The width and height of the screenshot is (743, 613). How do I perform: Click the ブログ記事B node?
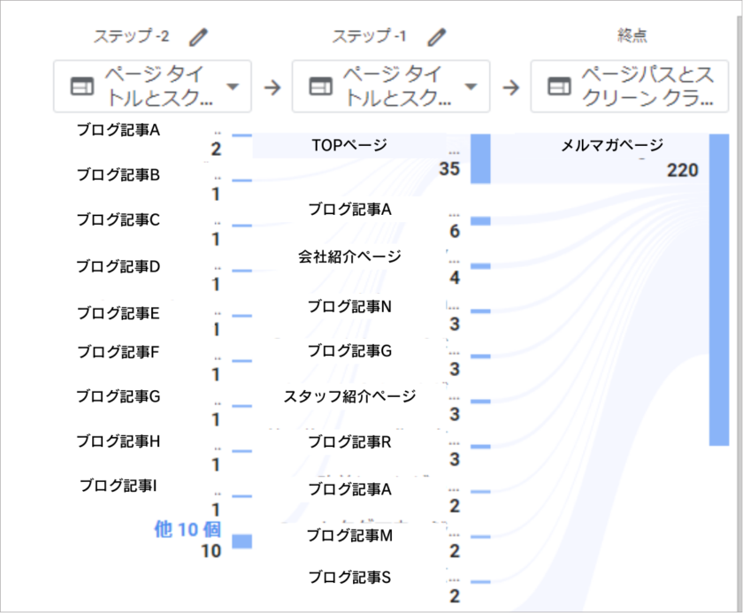click(x=118, y=175)
